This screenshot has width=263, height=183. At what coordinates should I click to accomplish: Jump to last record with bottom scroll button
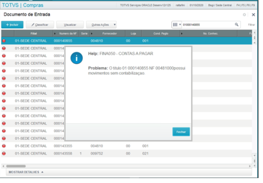(254, 166)
